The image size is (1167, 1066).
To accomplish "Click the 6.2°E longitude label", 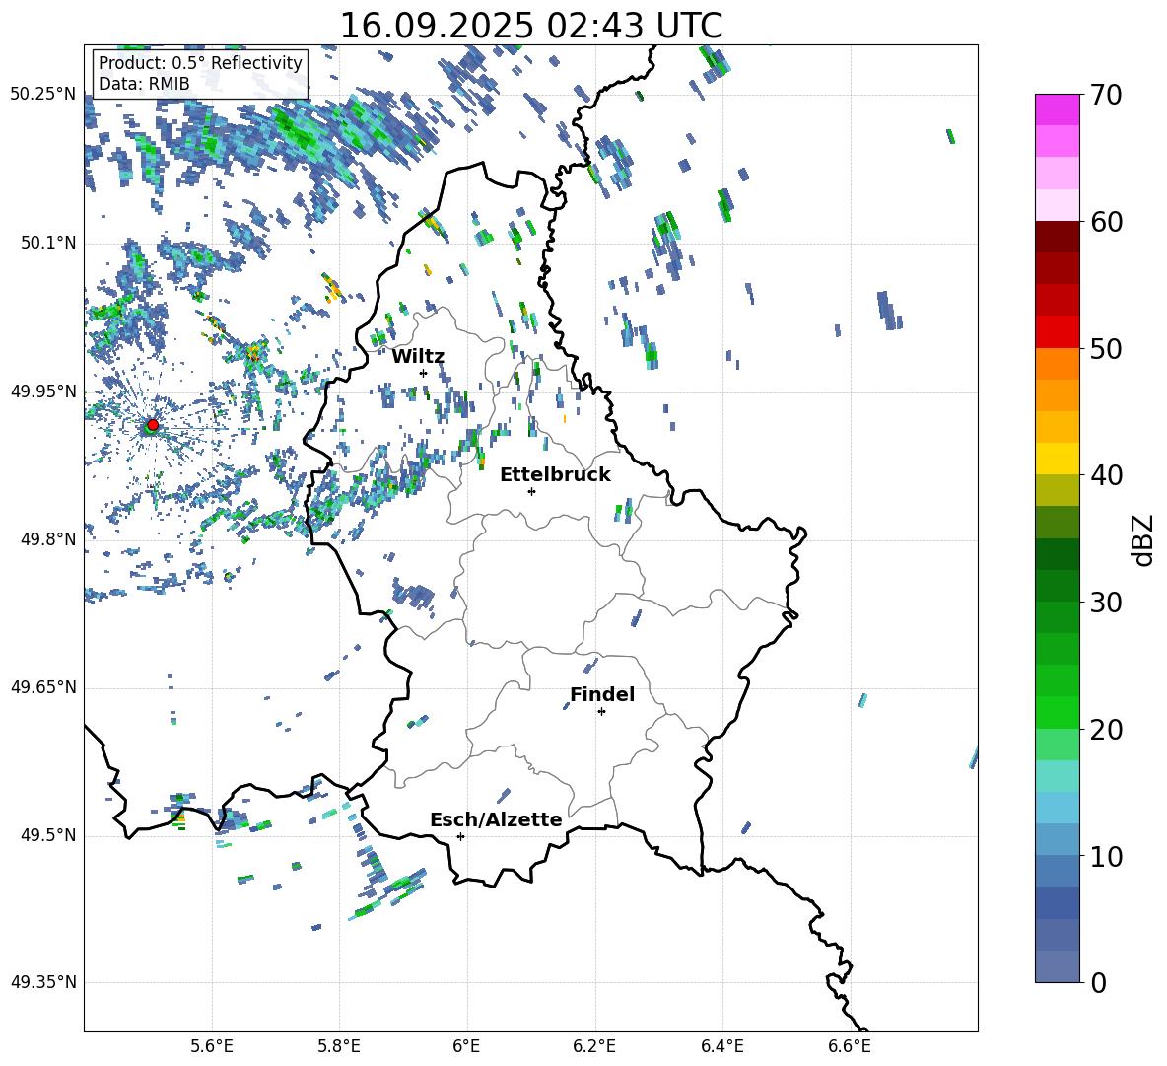I will [594, 1046].
